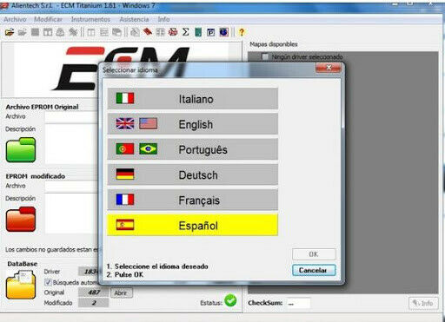This screenshot has height=322, width=445.
Task: Click the yellow DataBase folder icon
Action: pyautogui.click(x=21, y=285)
